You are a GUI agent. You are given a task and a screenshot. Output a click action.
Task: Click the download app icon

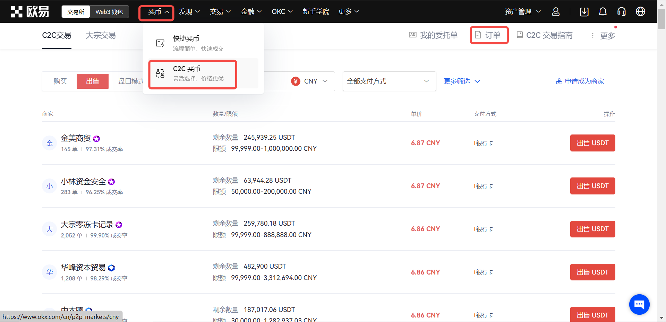click(584, 12)
